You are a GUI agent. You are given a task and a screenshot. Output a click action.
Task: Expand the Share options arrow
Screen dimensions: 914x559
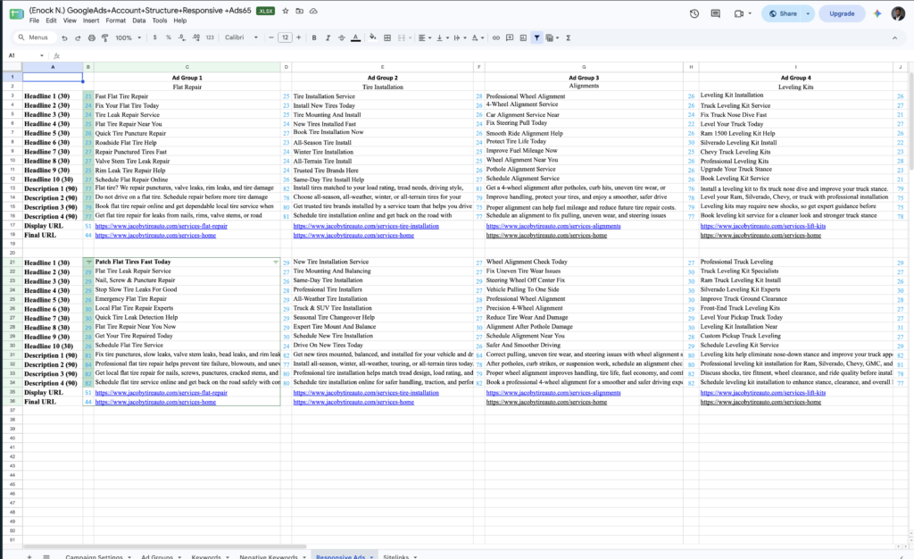(808, 13)
